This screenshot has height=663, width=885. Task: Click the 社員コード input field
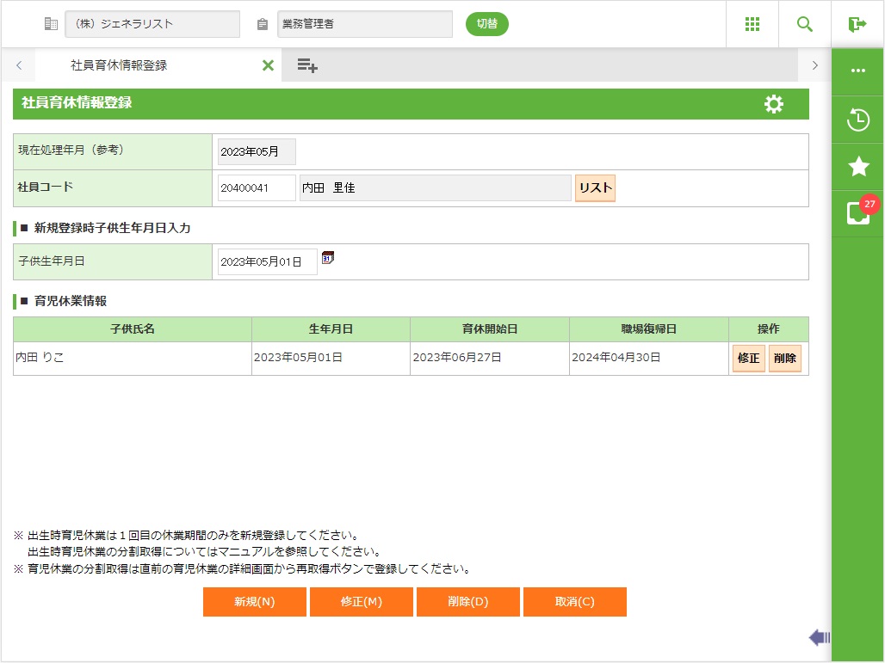(257, 188)
